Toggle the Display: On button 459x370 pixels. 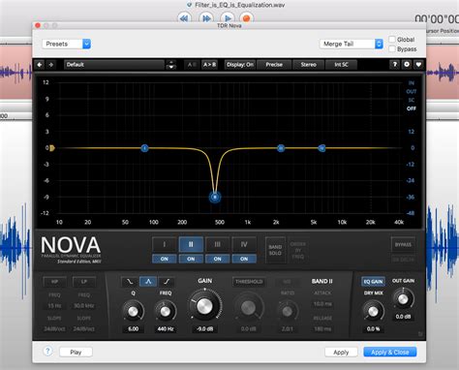[x=240, y=65]
